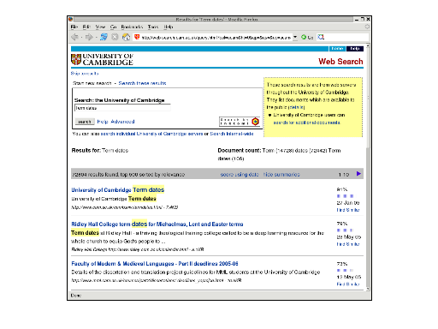This screenshot has width=438, height=329.
Task: Click the browser Forward arrow button
Action: point(89,37)
